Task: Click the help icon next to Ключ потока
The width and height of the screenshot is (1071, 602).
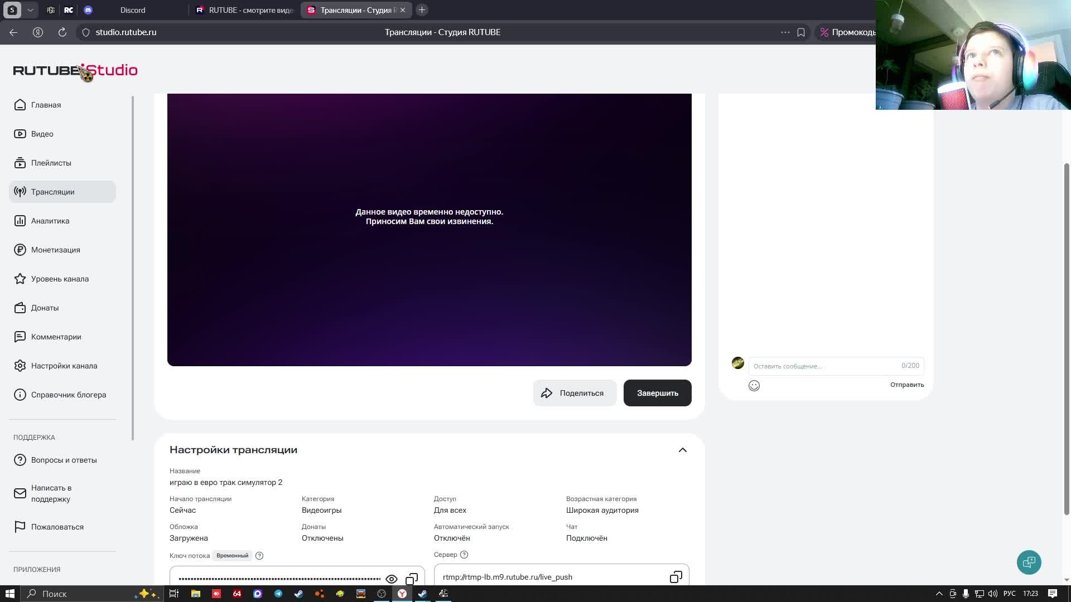Action: click(259, 556)
